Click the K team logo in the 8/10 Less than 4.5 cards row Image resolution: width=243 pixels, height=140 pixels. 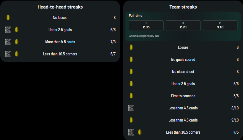[x=131, y=108]
